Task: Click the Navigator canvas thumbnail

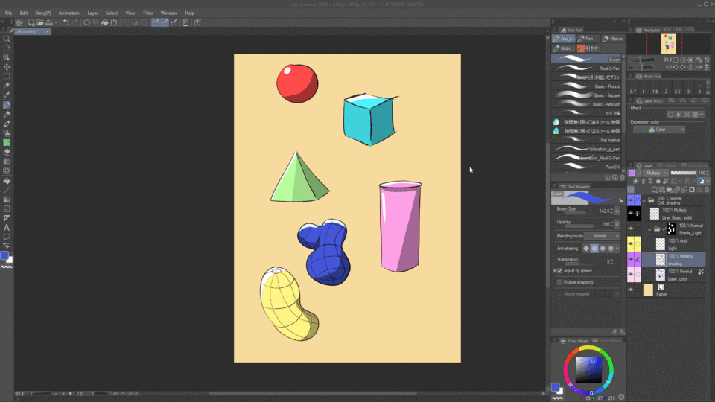Action: pyautogui.click(x=669, y=44)
